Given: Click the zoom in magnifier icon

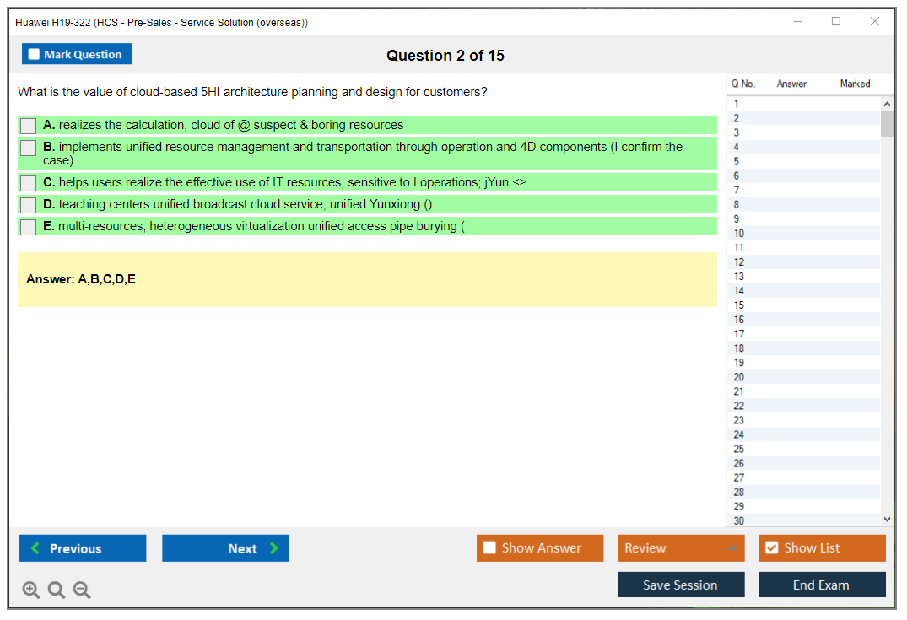Looking at the screenshot, I should coord(30,590).
